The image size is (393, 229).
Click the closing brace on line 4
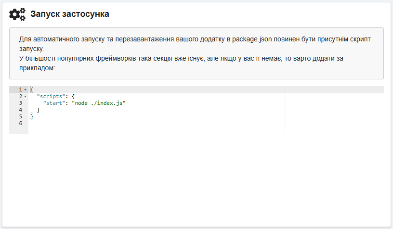38,110
